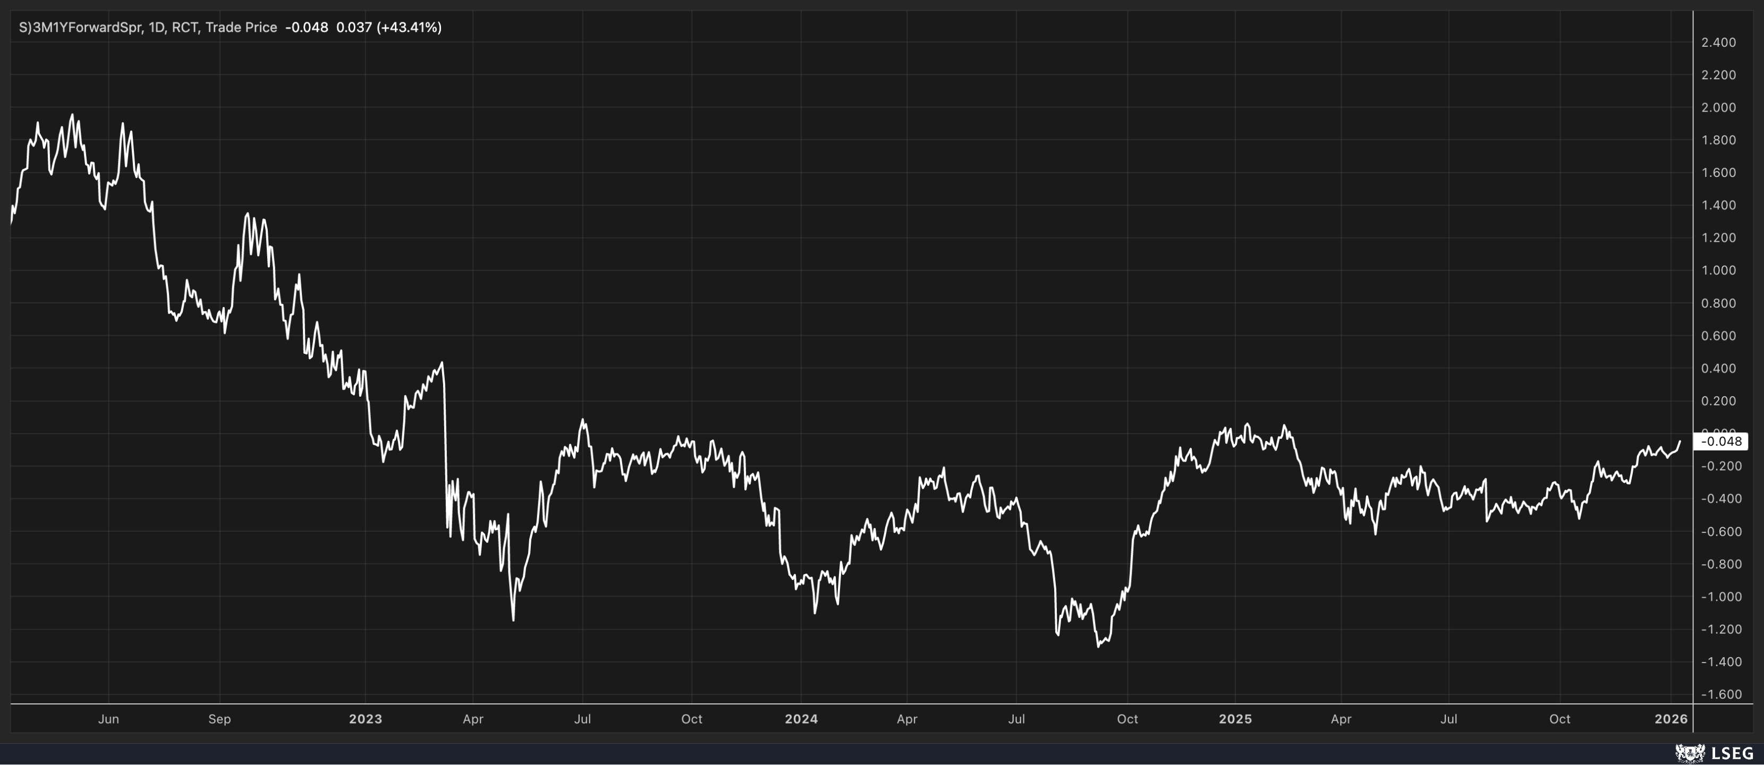The width and height of the screenshot is (1764, 765).
Task: Select the 2026 label on time axis
Action: (x=1670, y=719)
